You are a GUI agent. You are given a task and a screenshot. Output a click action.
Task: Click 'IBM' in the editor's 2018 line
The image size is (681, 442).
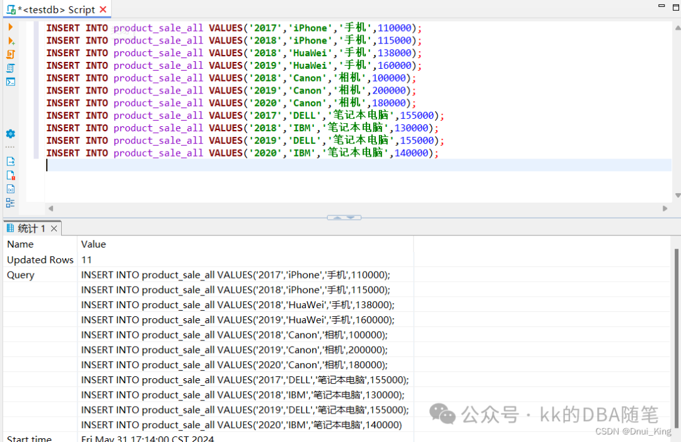pyautogui.click(x=301, y=128)
